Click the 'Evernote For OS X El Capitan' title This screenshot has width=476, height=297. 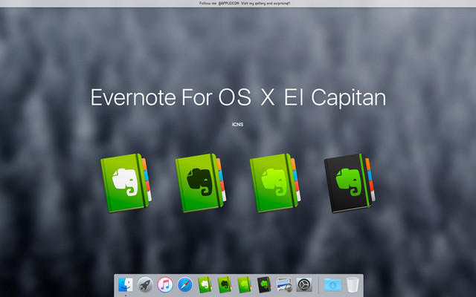coord(238,97)
